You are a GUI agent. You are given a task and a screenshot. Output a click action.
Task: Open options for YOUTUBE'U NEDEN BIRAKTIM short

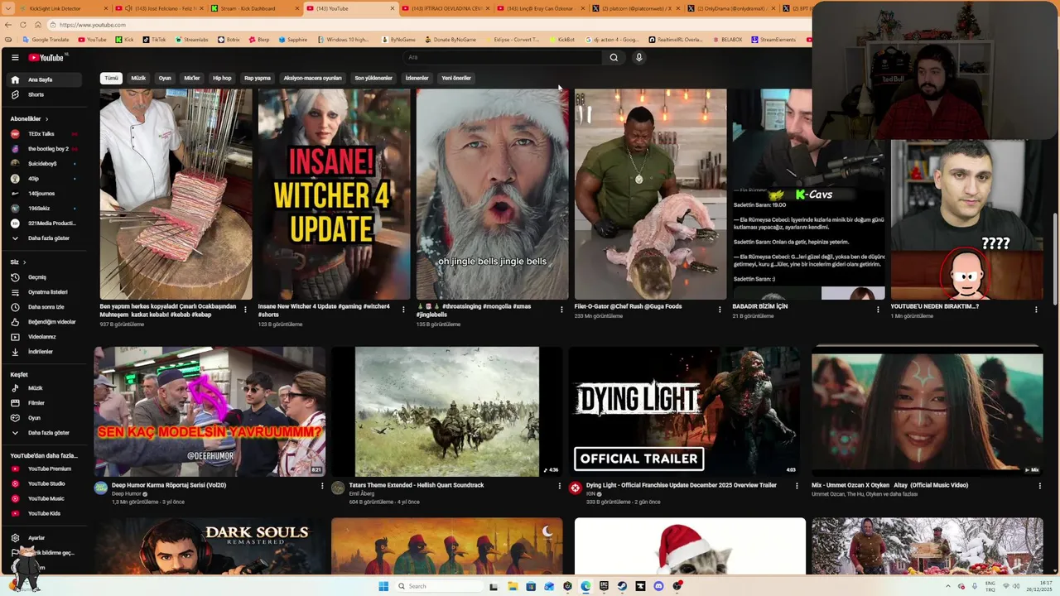click(x=1036, y=310)
